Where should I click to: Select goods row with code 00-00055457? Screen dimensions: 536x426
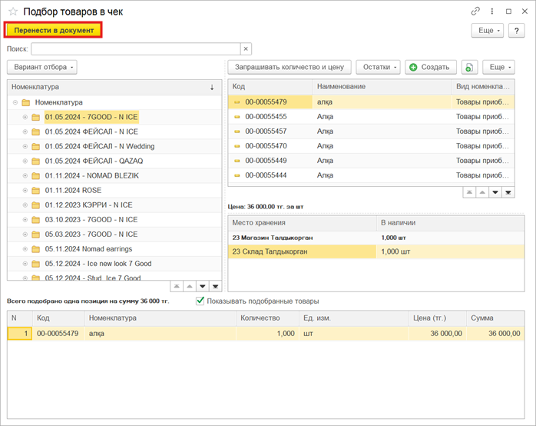pyautogui.click(x=371, y=131)
